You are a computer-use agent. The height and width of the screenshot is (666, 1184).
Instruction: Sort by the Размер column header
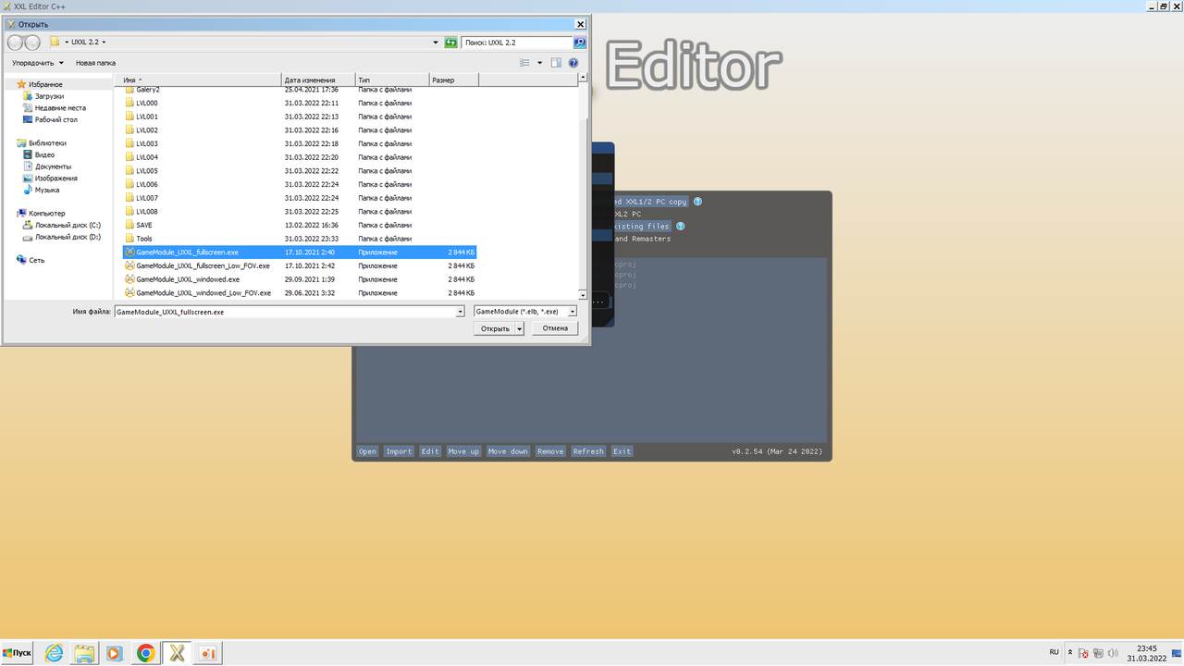click(x=453, y=80)
